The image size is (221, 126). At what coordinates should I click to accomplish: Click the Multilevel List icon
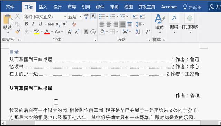pos(123,17)
